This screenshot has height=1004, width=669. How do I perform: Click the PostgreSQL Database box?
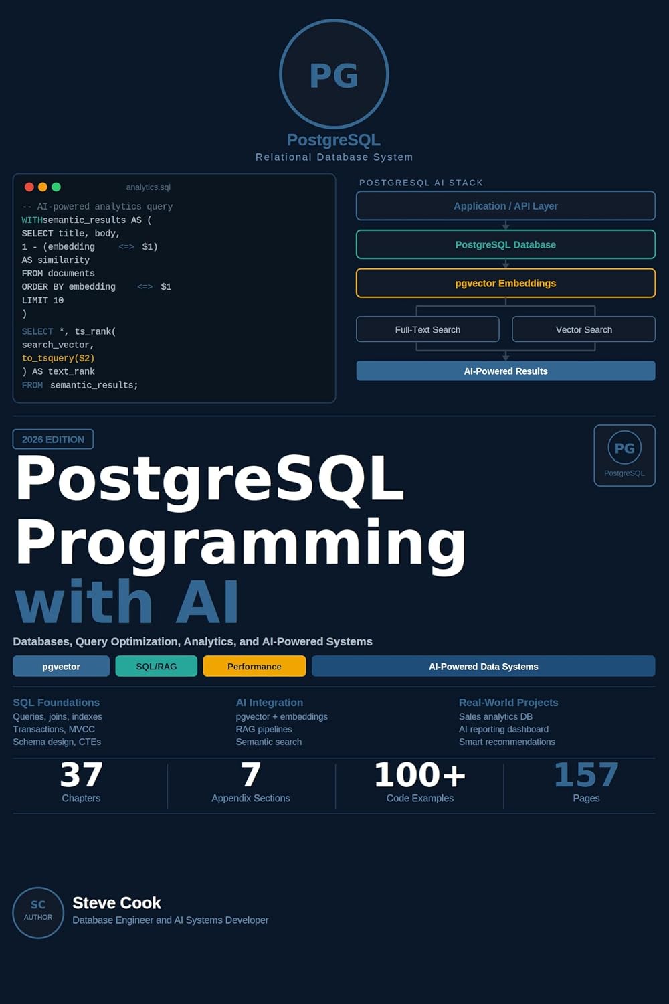[x=506, y=244]
